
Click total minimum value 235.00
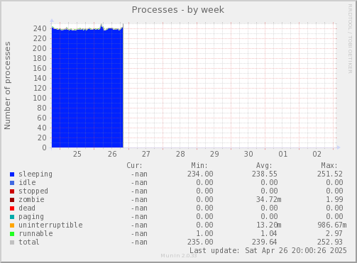(x=200, y=242)
